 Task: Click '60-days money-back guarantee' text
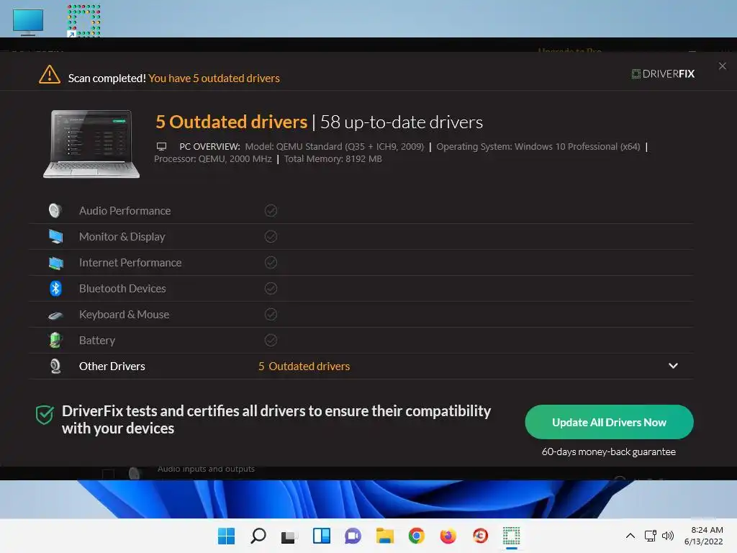point(609,452)
